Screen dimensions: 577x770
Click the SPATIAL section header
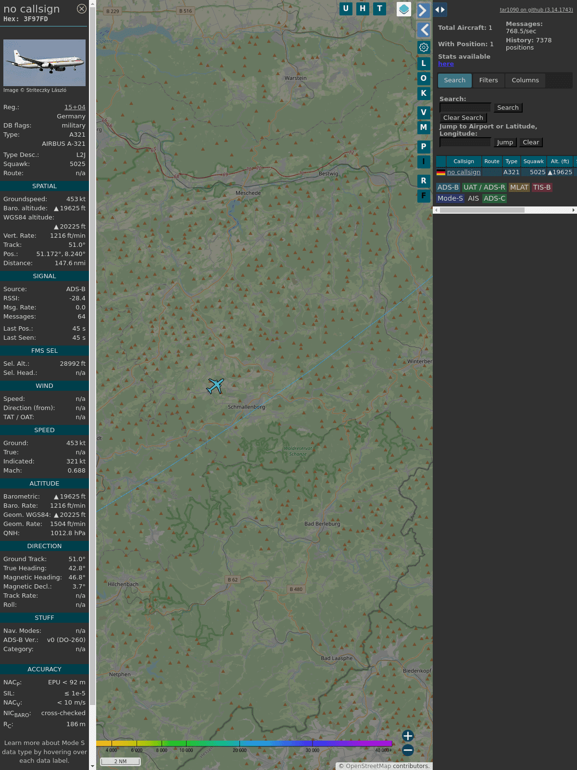(44, 186)
